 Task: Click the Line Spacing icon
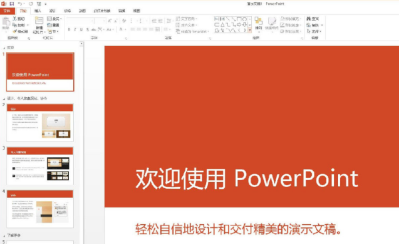(169, 21)
